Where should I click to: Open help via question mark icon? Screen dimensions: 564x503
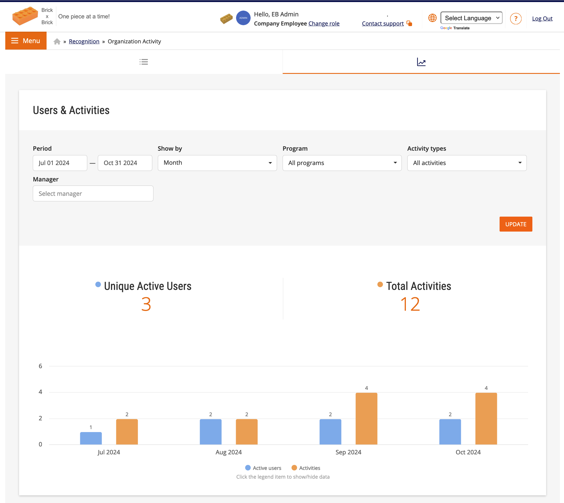coord(516,18)
